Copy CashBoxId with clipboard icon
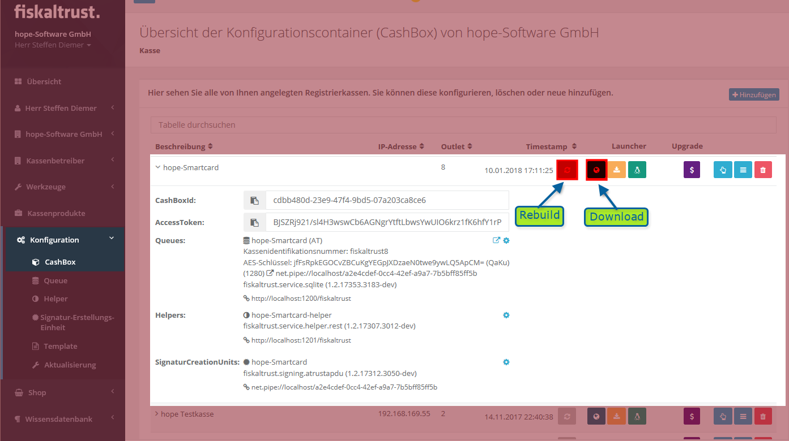The width and height of the screenshot is (789, 441). (255, 200)
